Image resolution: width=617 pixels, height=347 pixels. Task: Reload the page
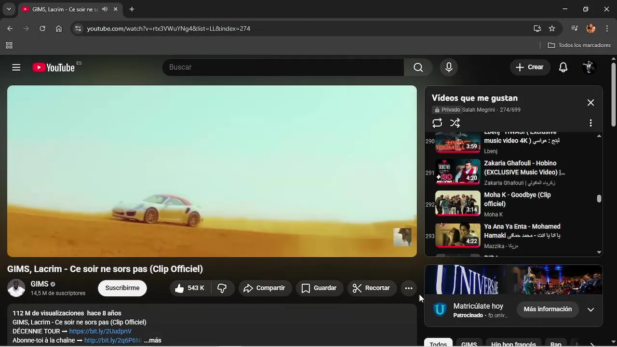coord(42,28)
